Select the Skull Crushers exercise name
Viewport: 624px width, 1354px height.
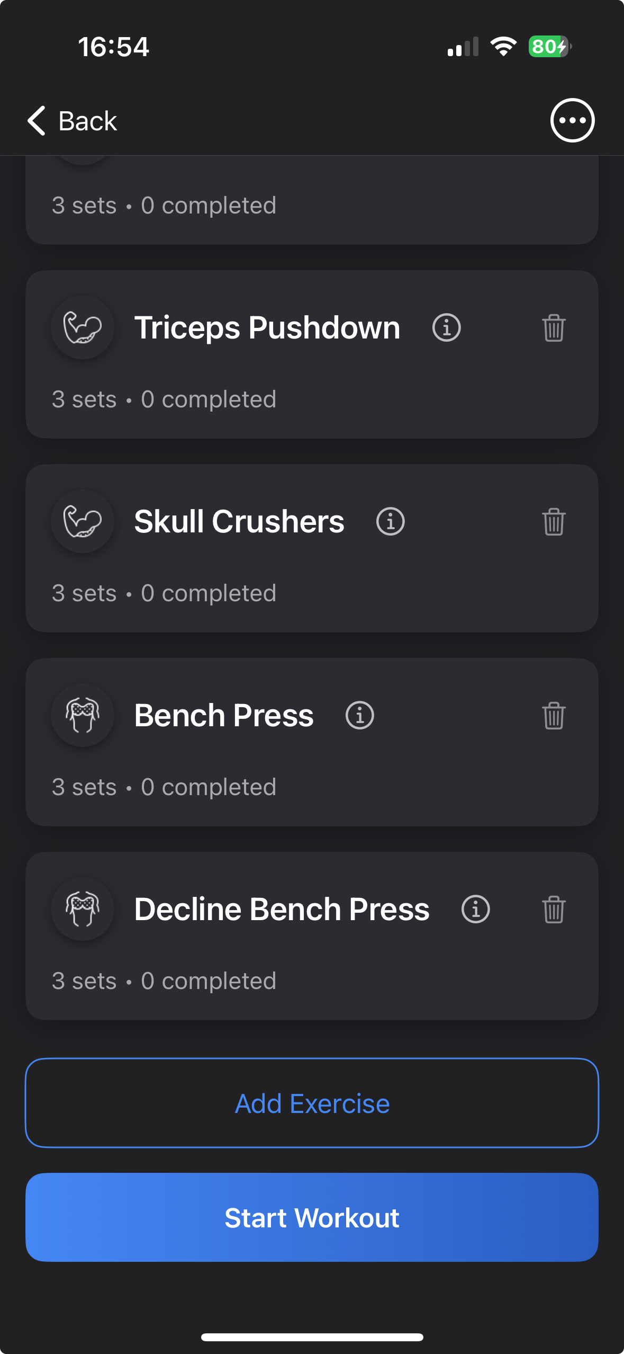[x=239, y=522]
